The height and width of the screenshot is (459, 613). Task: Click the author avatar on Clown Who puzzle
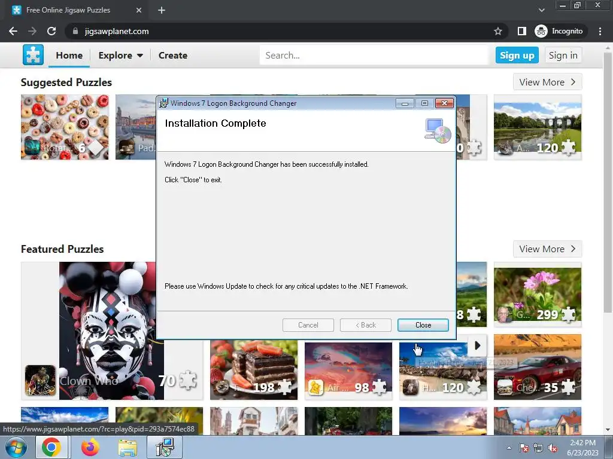click(40, 380)
